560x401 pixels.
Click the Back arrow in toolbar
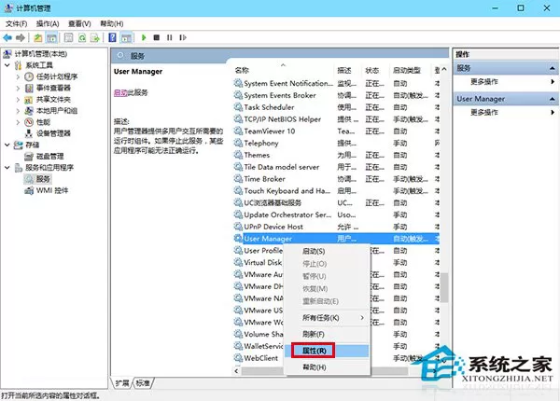7,37
